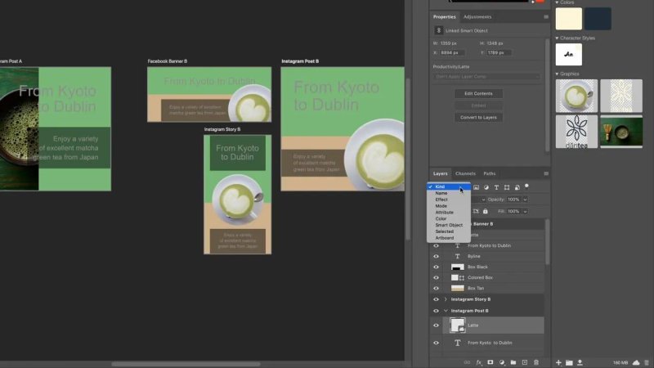654x368 pixels.
Task: Click the lock all icon in Layers
Action: point(485,211)
